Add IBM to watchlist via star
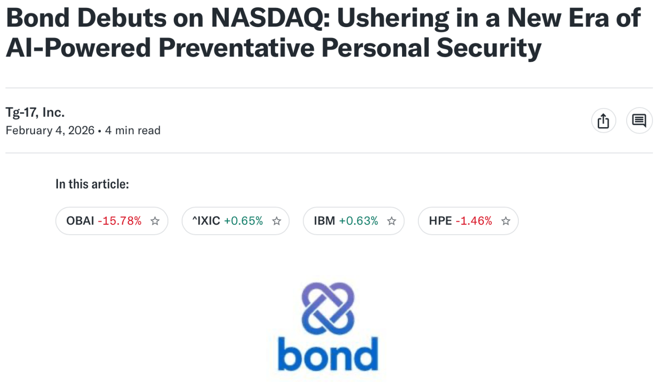 click(x=392, y=221)
